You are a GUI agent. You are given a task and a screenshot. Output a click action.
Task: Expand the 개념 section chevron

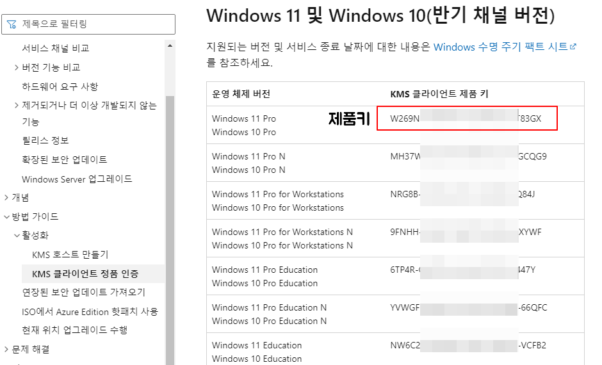pyautogui.click(x=6, y=198)
